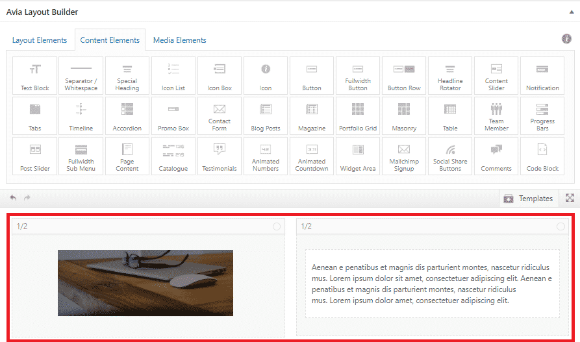This screenshot has width=580, height=342.
Task: Add a Text Block element
Action: (35, 76)
